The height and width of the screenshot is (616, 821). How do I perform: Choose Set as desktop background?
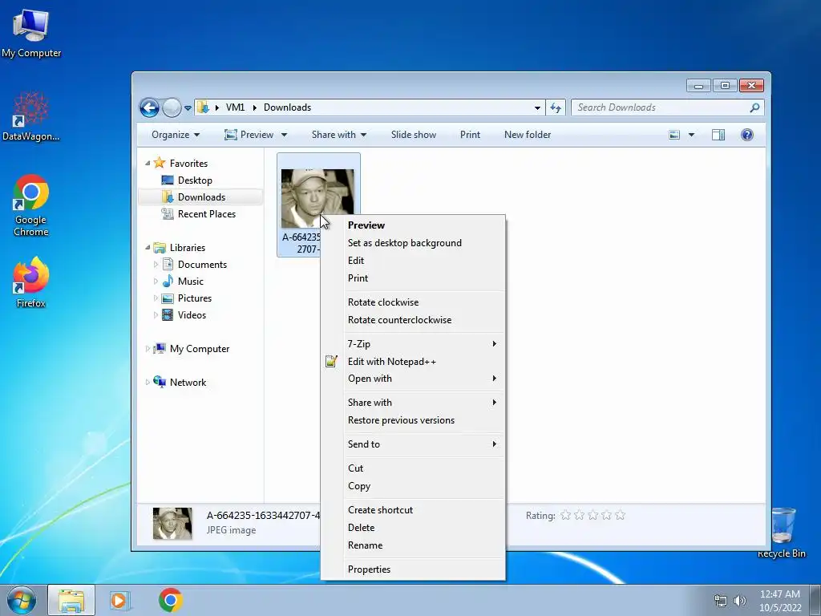pyautogui.click(x=413, y=243)
